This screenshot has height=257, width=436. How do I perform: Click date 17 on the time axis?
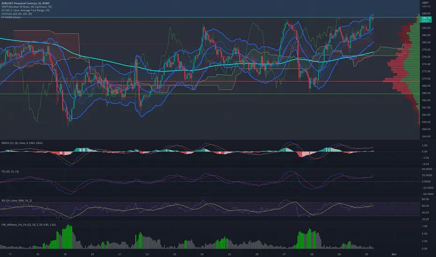(10, 254)
